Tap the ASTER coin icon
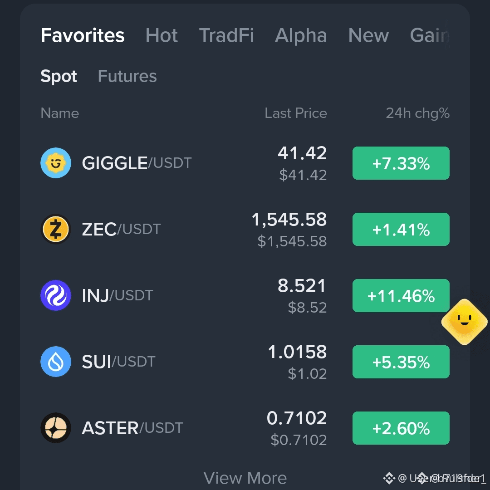 click(x=56, y=428)
